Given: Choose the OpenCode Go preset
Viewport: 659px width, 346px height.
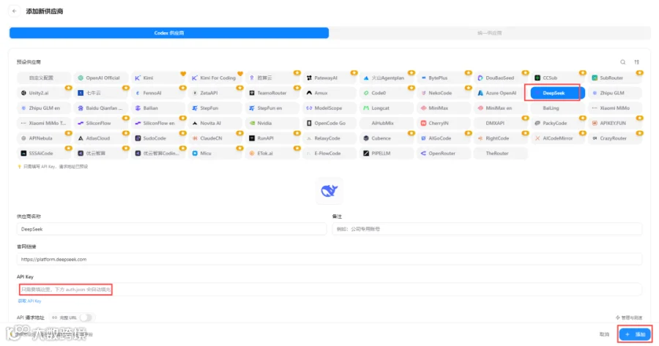Looking at the screenshot, I should [330, 124].
